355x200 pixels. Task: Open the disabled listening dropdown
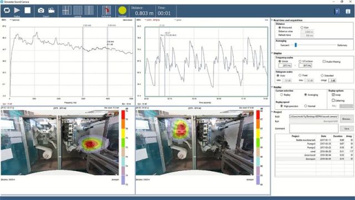[x=346, y=106]
